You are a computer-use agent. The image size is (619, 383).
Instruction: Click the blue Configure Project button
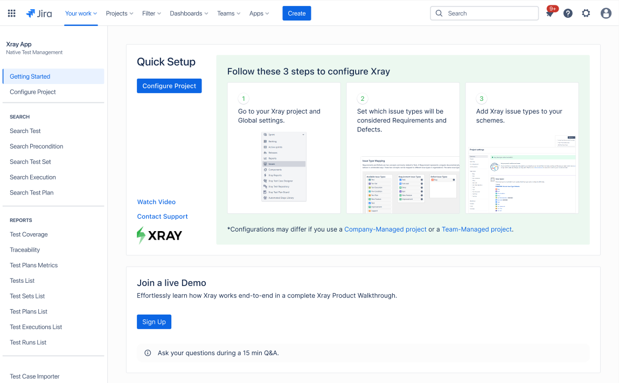169,86
